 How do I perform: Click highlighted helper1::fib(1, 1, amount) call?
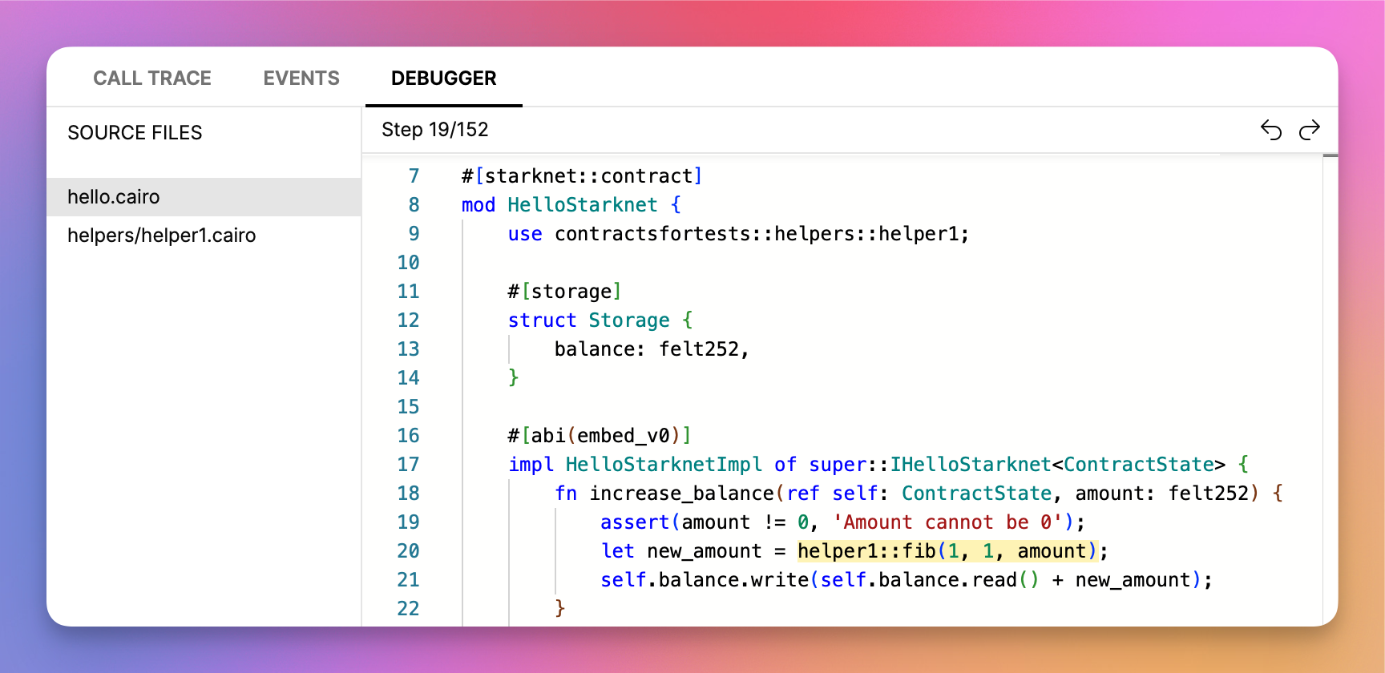[947, 551]
